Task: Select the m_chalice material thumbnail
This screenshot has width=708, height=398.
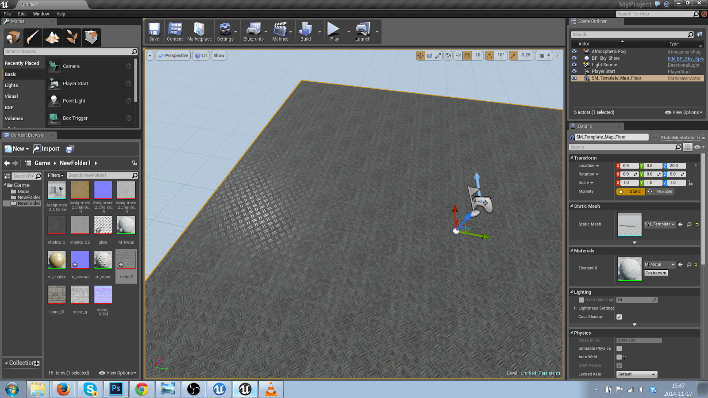Action: click(x=57, y=260)
